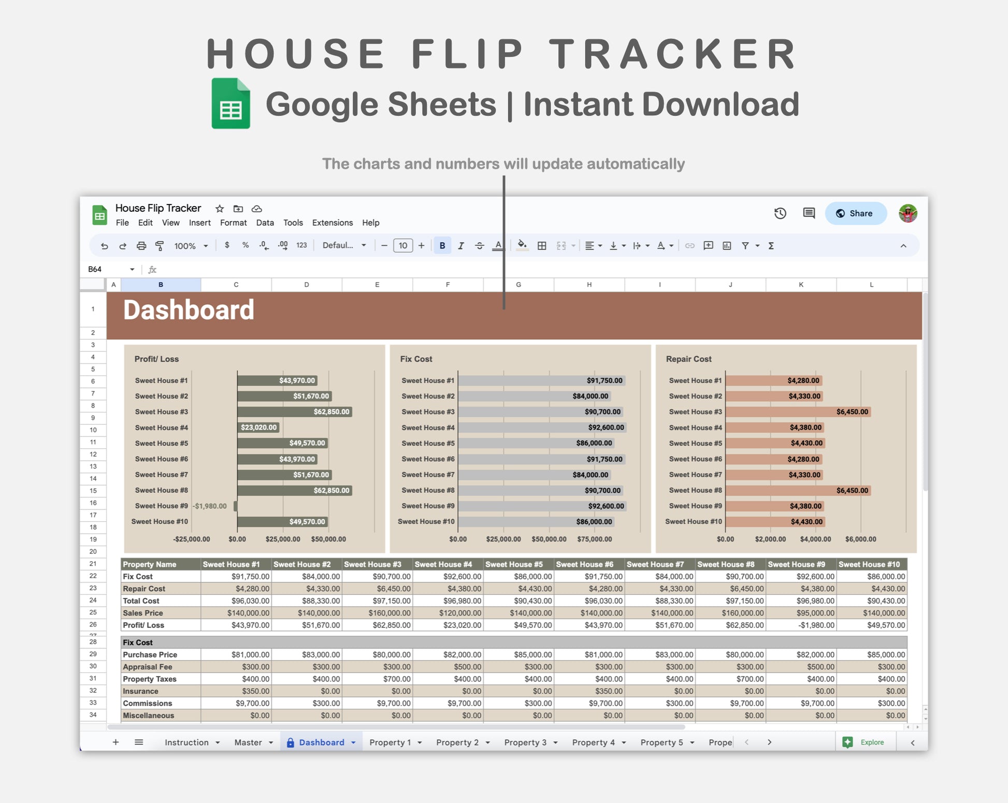This screenshot has height=803, width=1008.
Task: Star the House Flip Tracker document
Action: tap(220, 209)
